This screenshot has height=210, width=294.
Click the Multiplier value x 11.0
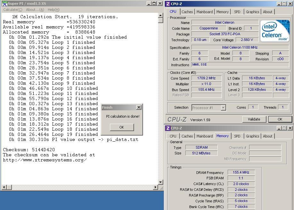pyautogui.click(x=206, y=84)
